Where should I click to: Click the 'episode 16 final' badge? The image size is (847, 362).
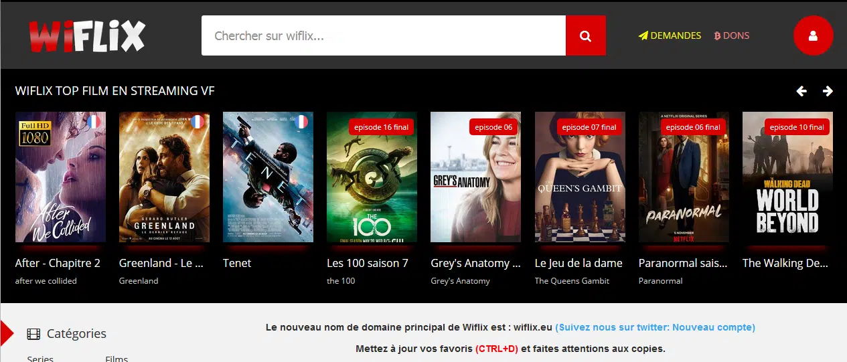point(382,127)
